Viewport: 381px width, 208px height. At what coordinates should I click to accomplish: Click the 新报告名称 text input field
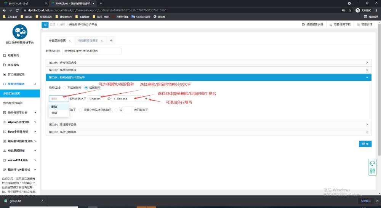pyautogui.click(x=91, y=51)
